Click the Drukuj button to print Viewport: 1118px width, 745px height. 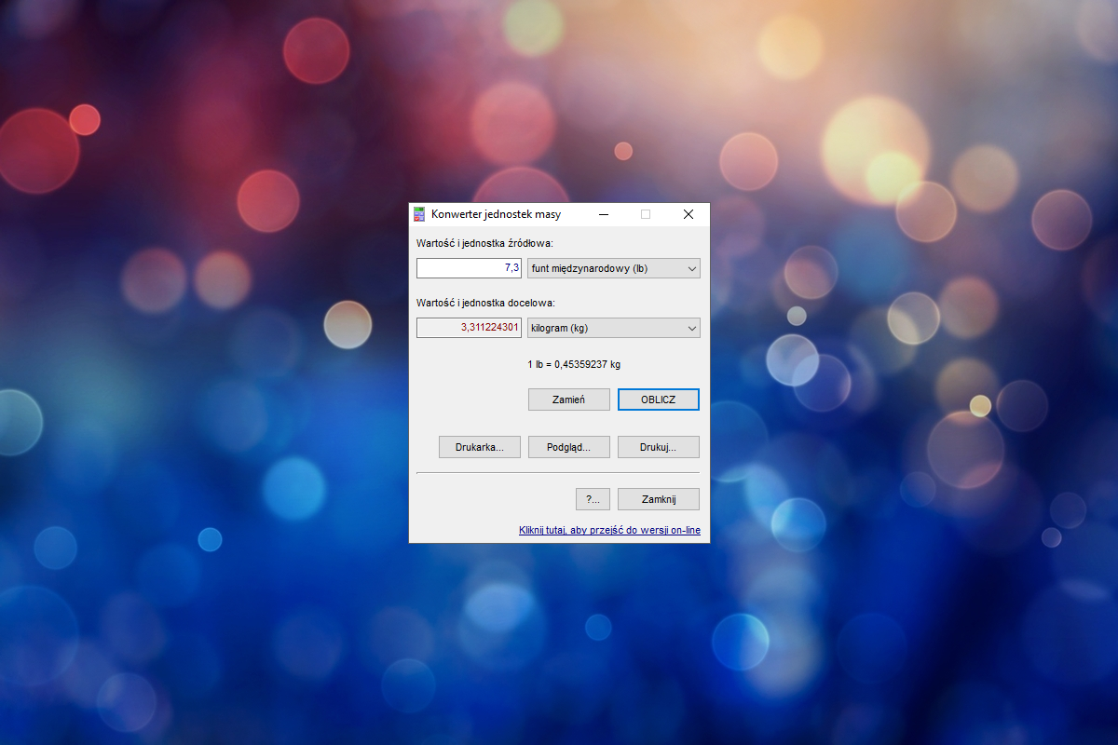coord(658,447)
